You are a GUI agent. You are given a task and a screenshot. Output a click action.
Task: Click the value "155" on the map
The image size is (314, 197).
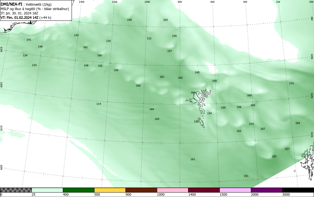tap(214, 81)
